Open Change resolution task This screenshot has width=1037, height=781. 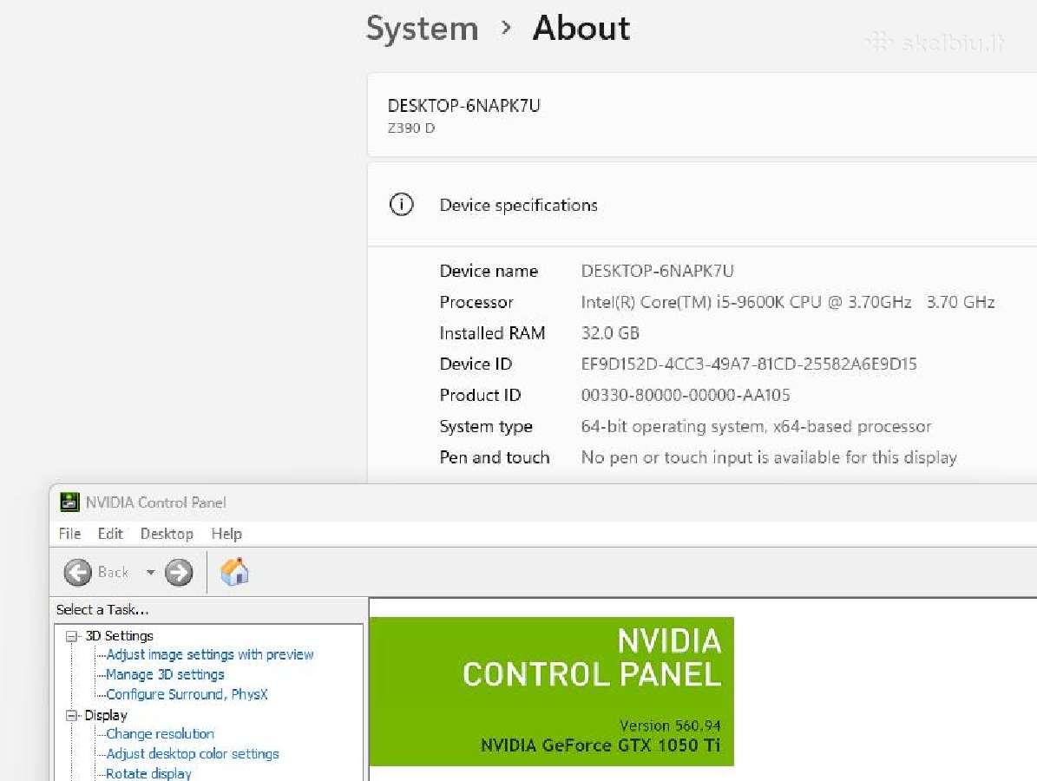[x=160, y=734]
